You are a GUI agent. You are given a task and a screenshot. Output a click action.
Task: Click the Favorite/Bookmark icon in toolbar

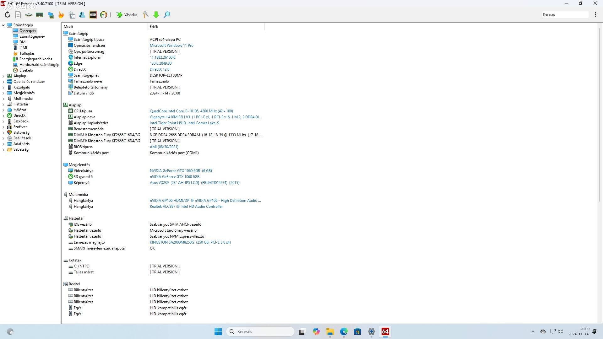pos(120,14)
